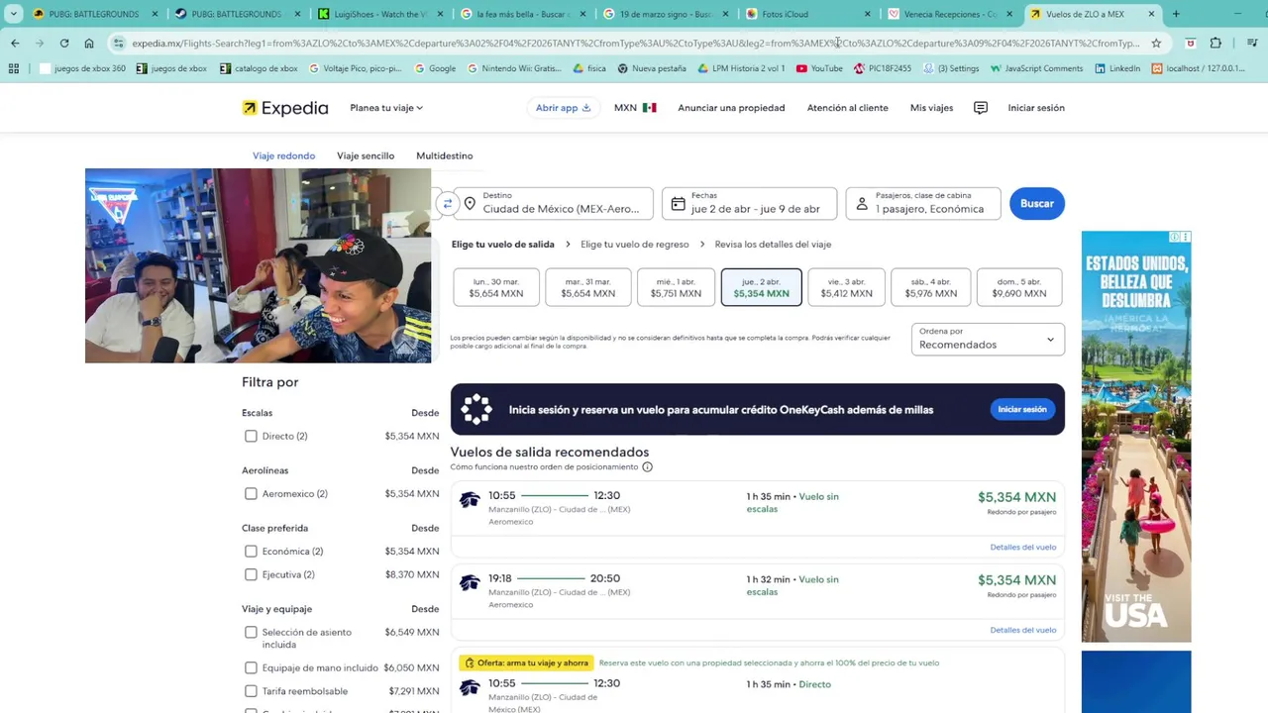Open 'Detalles del vuelo' for the 19:18 flight

[1023, 630]
